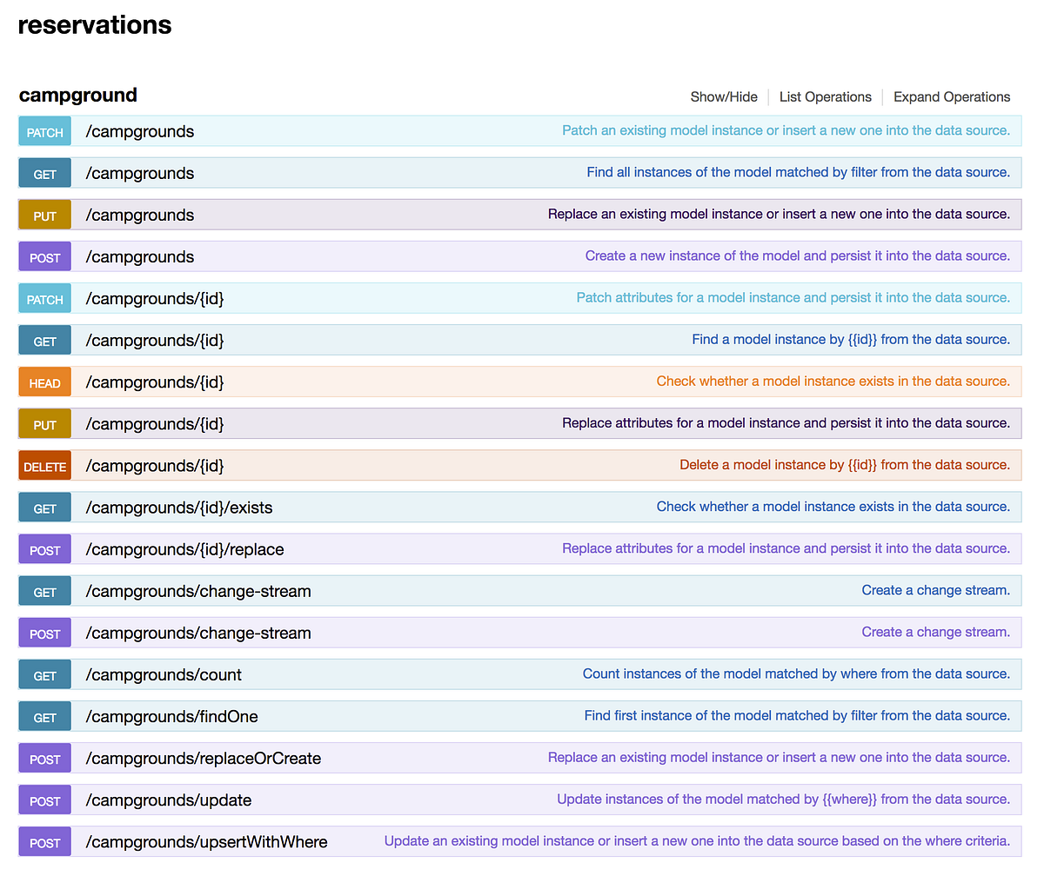Click the GET badge on /campgrounds/count
The height and width of the screenshot is (876, 1044).
(44, 674)
